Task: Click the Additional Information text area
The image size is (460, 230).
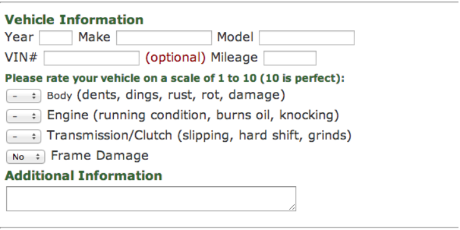Action: tap(151, 199)
